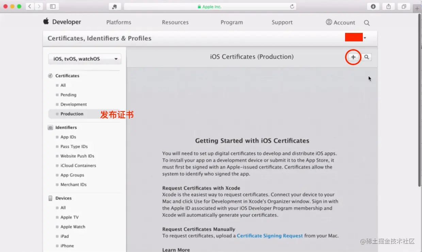422x252 pixels.
Task: Click Request Certificates Manually heading
Action: click(x=199, y=229)
